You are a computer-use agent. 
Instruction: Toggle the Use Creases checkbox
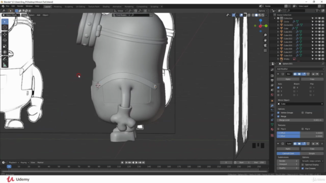(303, 168)
